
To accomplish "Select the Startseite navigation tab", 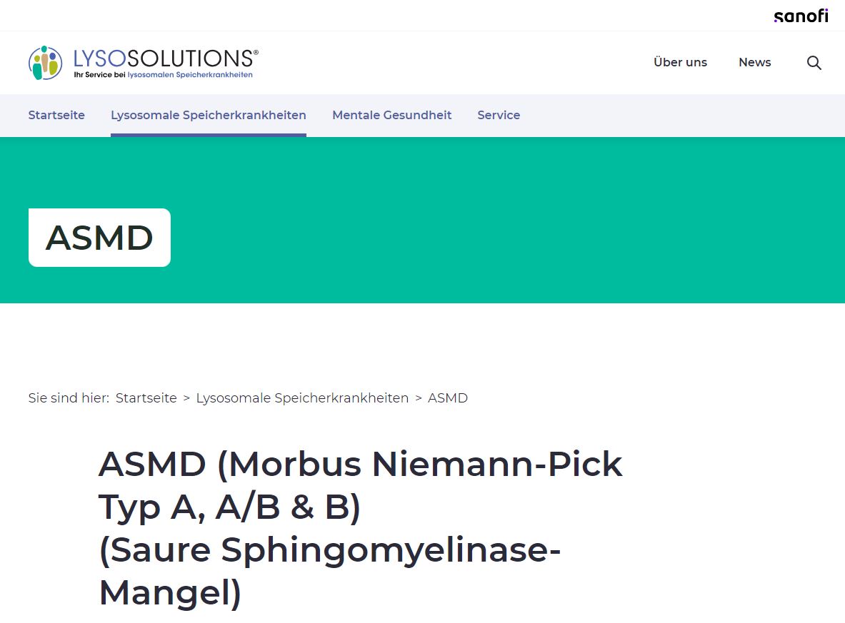I will tap(56, 115).
